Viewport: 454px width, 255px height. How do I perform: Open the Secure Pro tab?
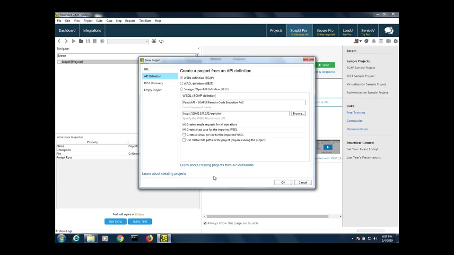(325, 30)
